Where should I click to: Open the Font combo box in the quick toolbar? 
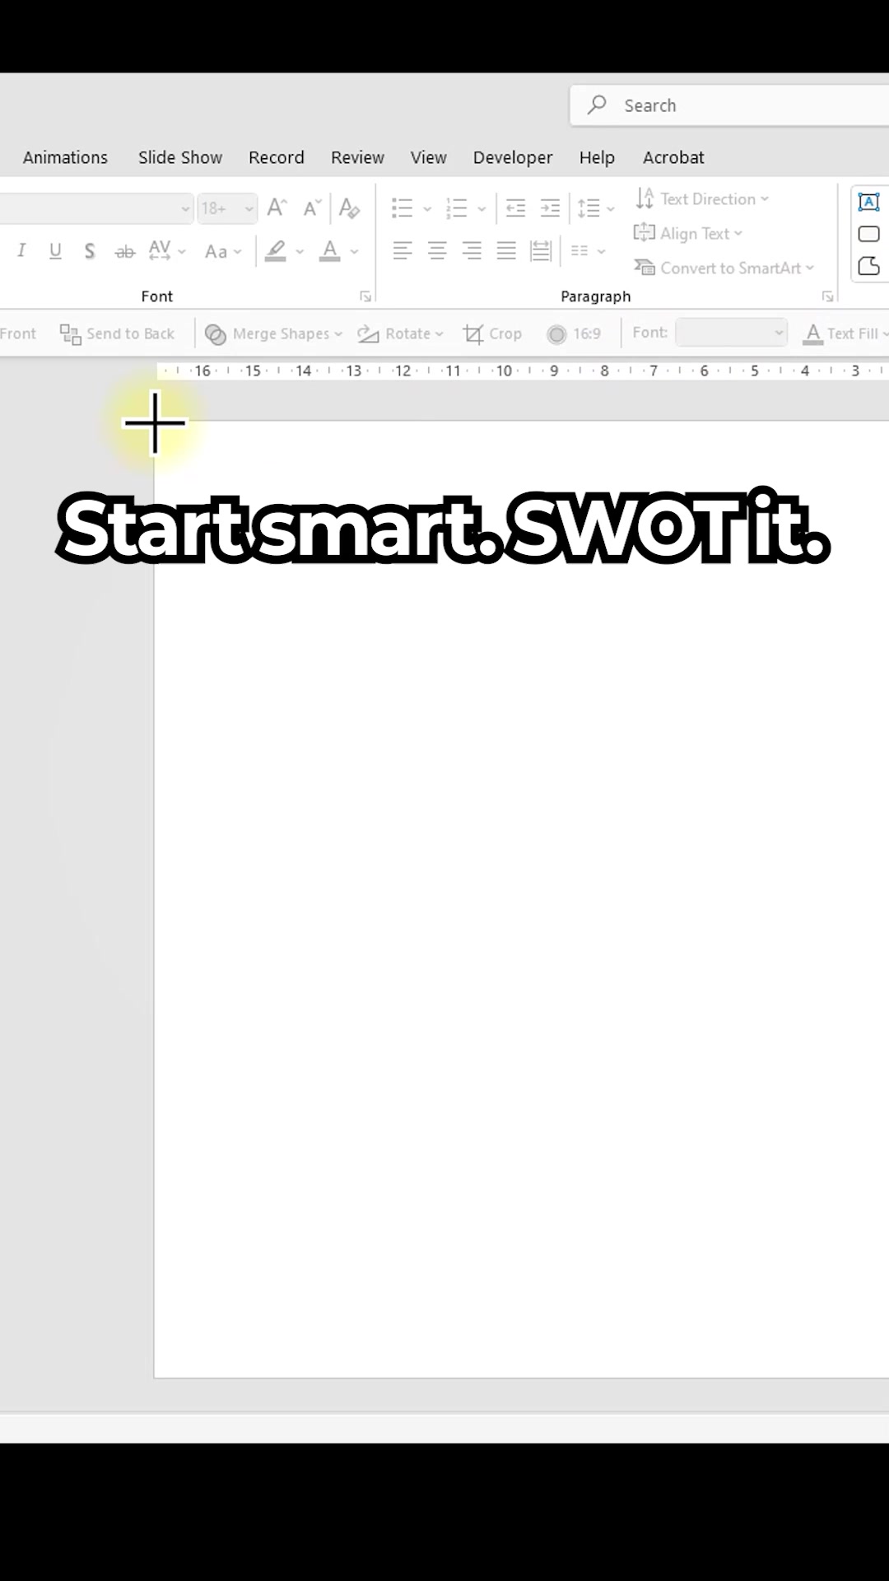tap(731, 333)
